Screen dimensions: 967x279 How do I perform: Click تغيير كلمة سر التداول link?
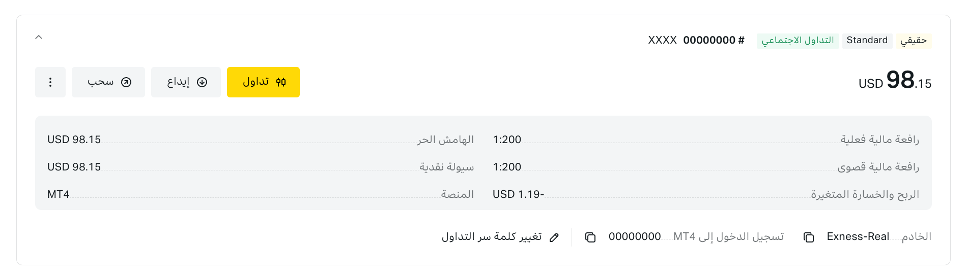492,237
